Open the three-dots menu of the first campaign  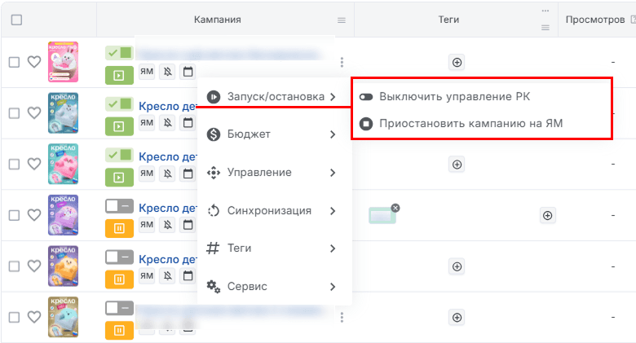pos(342,62)
